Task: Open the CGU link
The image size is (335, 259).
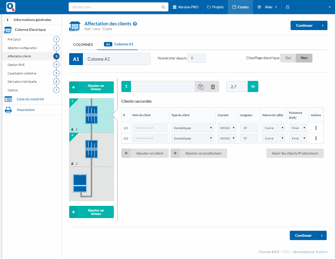Action: click(286, 252)
